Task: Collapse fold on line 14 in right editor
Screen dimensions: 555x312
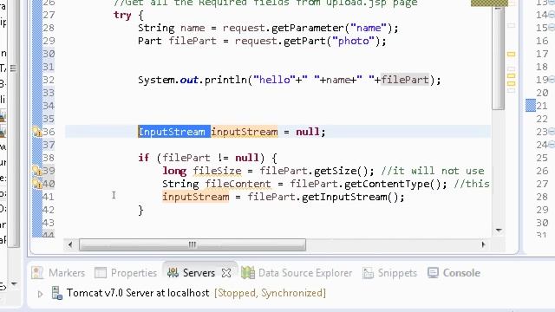Action: pos(552,15)
